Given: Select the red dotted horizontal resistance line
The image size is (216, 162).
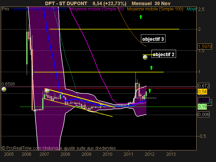Looking at the screenshot, I should tap(120, 88).
